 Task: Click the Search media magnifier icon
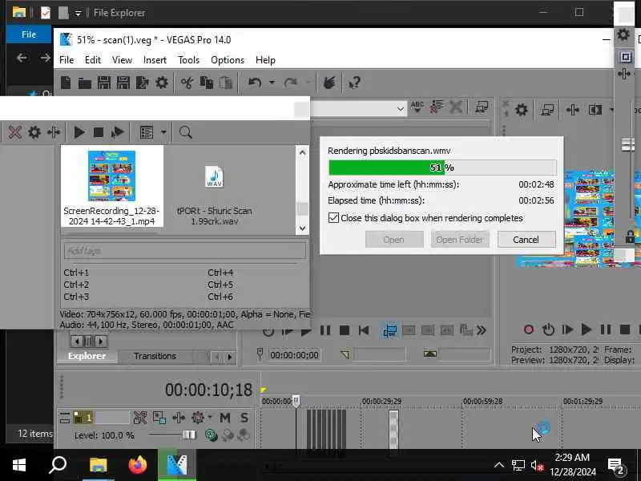coord(185,132)
